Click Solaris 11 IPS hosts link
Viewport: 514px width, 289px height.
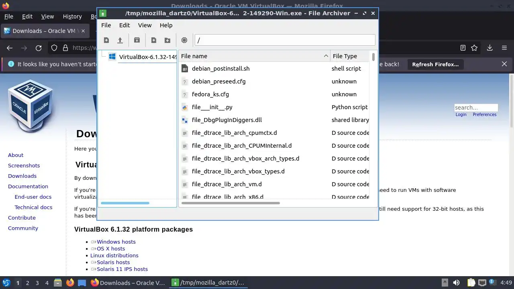[x=122, y=269]
